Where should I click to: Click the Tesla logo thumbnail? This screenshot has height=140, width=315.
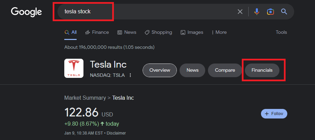coord(74,68)
